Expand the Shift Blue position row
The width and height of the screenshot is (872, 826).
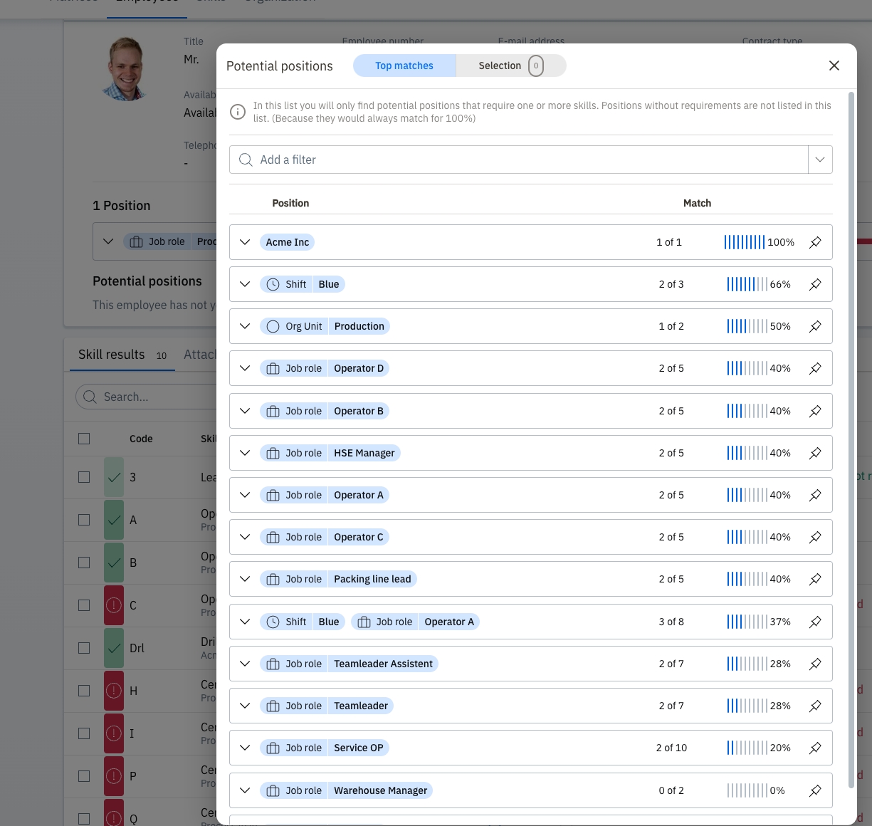click(245, 284)
